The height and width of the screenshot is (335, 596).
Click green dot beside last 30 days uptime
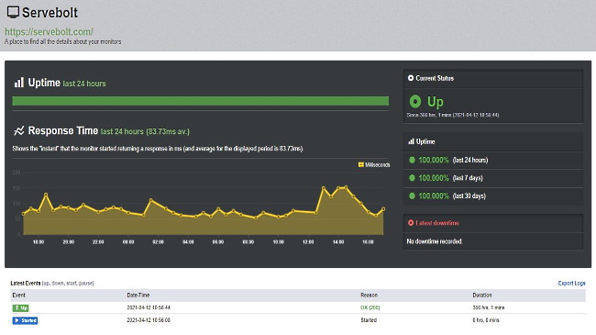412,196
